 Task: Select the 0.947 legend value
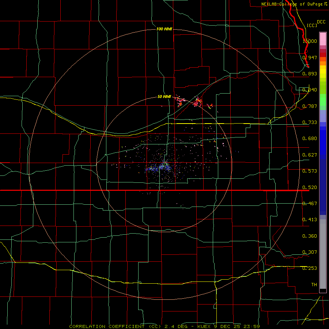click(310, 57)
